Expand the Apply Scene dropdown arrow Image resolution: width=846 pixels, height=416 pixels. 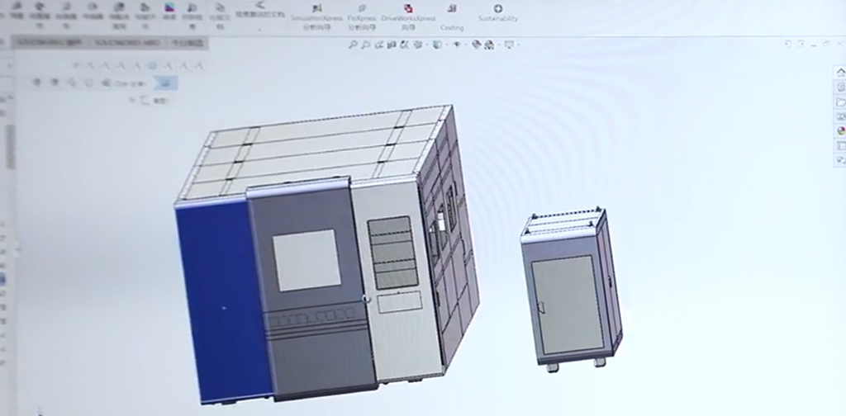(499, 45)
